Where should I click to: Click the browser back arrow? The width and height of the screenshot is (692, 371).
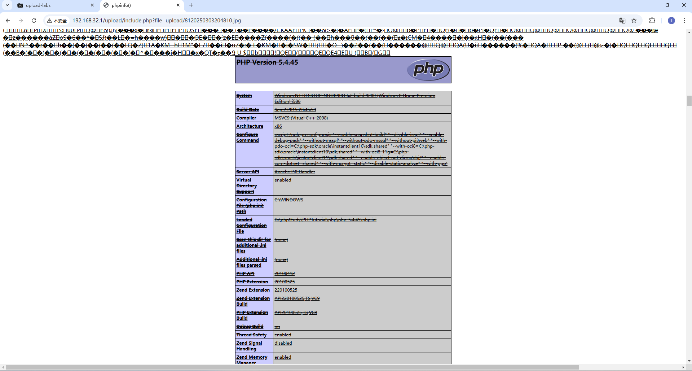coord(8,21)
